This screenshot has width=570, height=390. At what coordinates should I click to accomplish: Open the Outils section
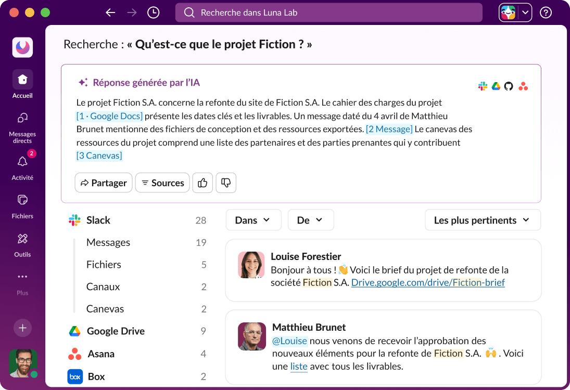pyautogui.click(x=22, y=242)
